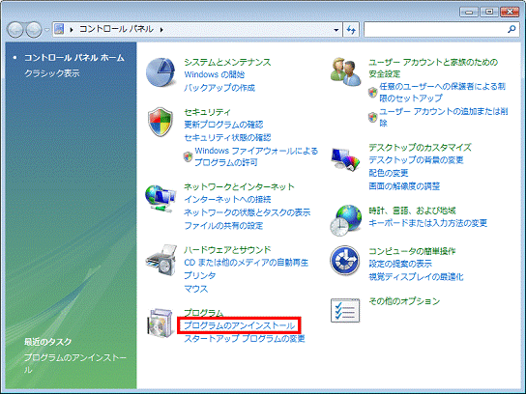Click 更新プログラムの確認 link
Screen dimensions: 526x394
(223, 125)
